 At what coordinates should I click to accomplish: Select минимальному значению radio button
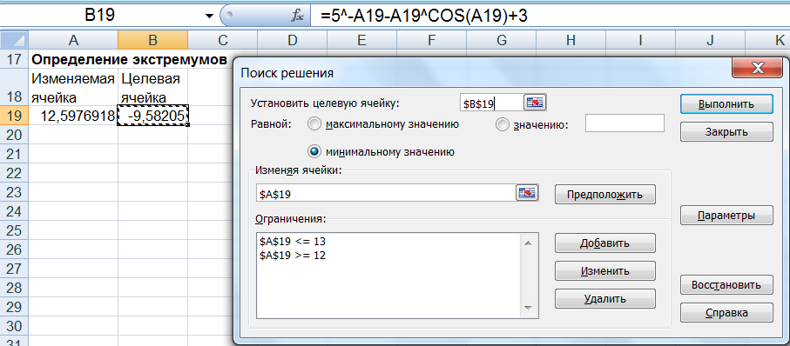tap(314, 151)
